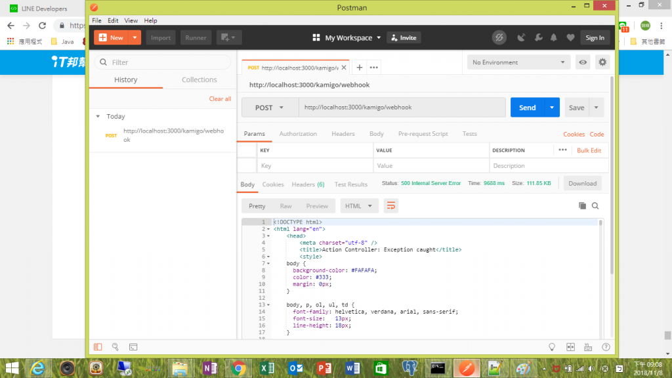Open the HTML response format dropdown

pos(359,205)
